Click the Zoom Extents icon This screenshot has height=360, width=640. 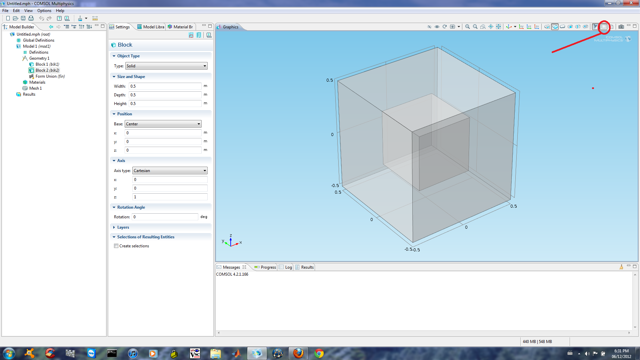(x=498, y=27)
